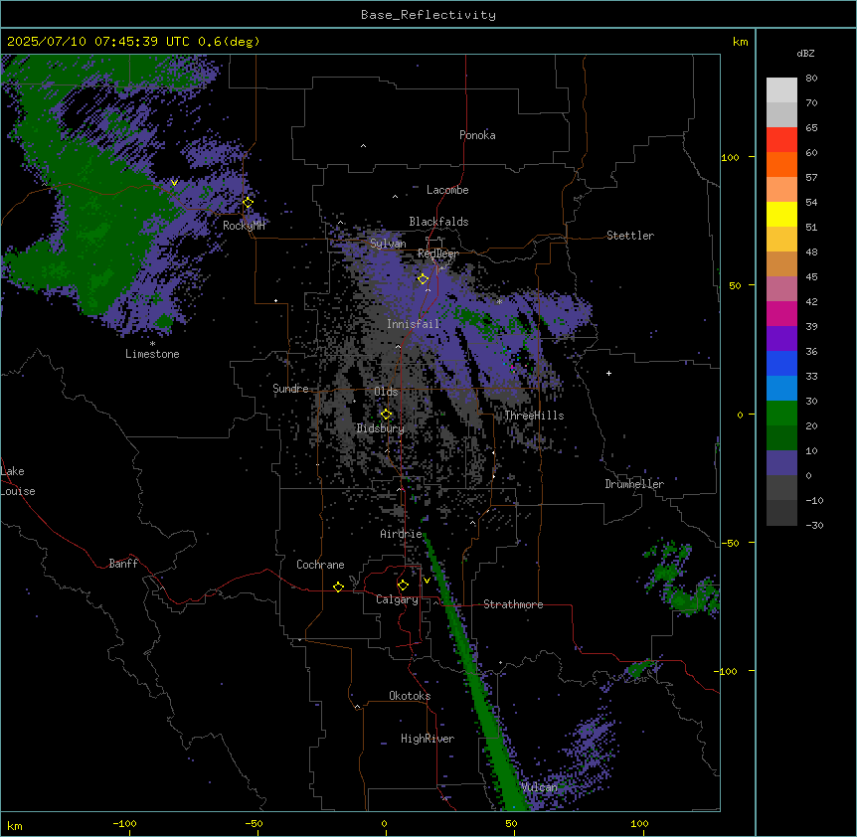Pick the bright yellow swatch in the legend
This screenshot has width=857, height=837.
[x=781, y=214]
